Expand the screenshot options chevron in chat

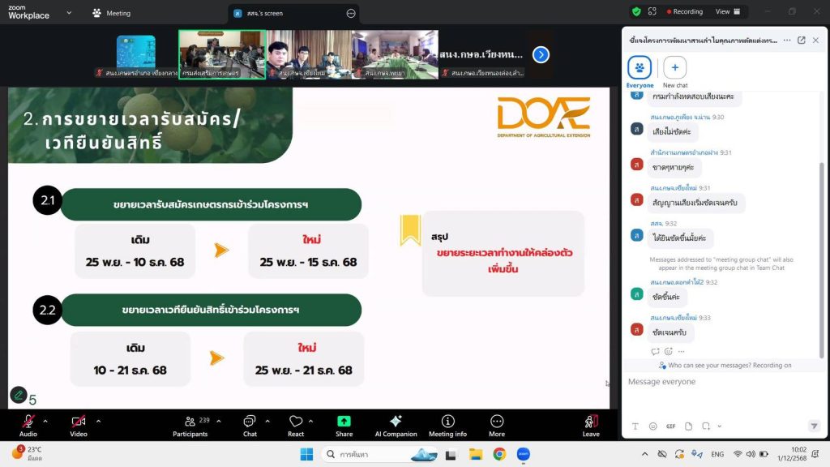719,426
